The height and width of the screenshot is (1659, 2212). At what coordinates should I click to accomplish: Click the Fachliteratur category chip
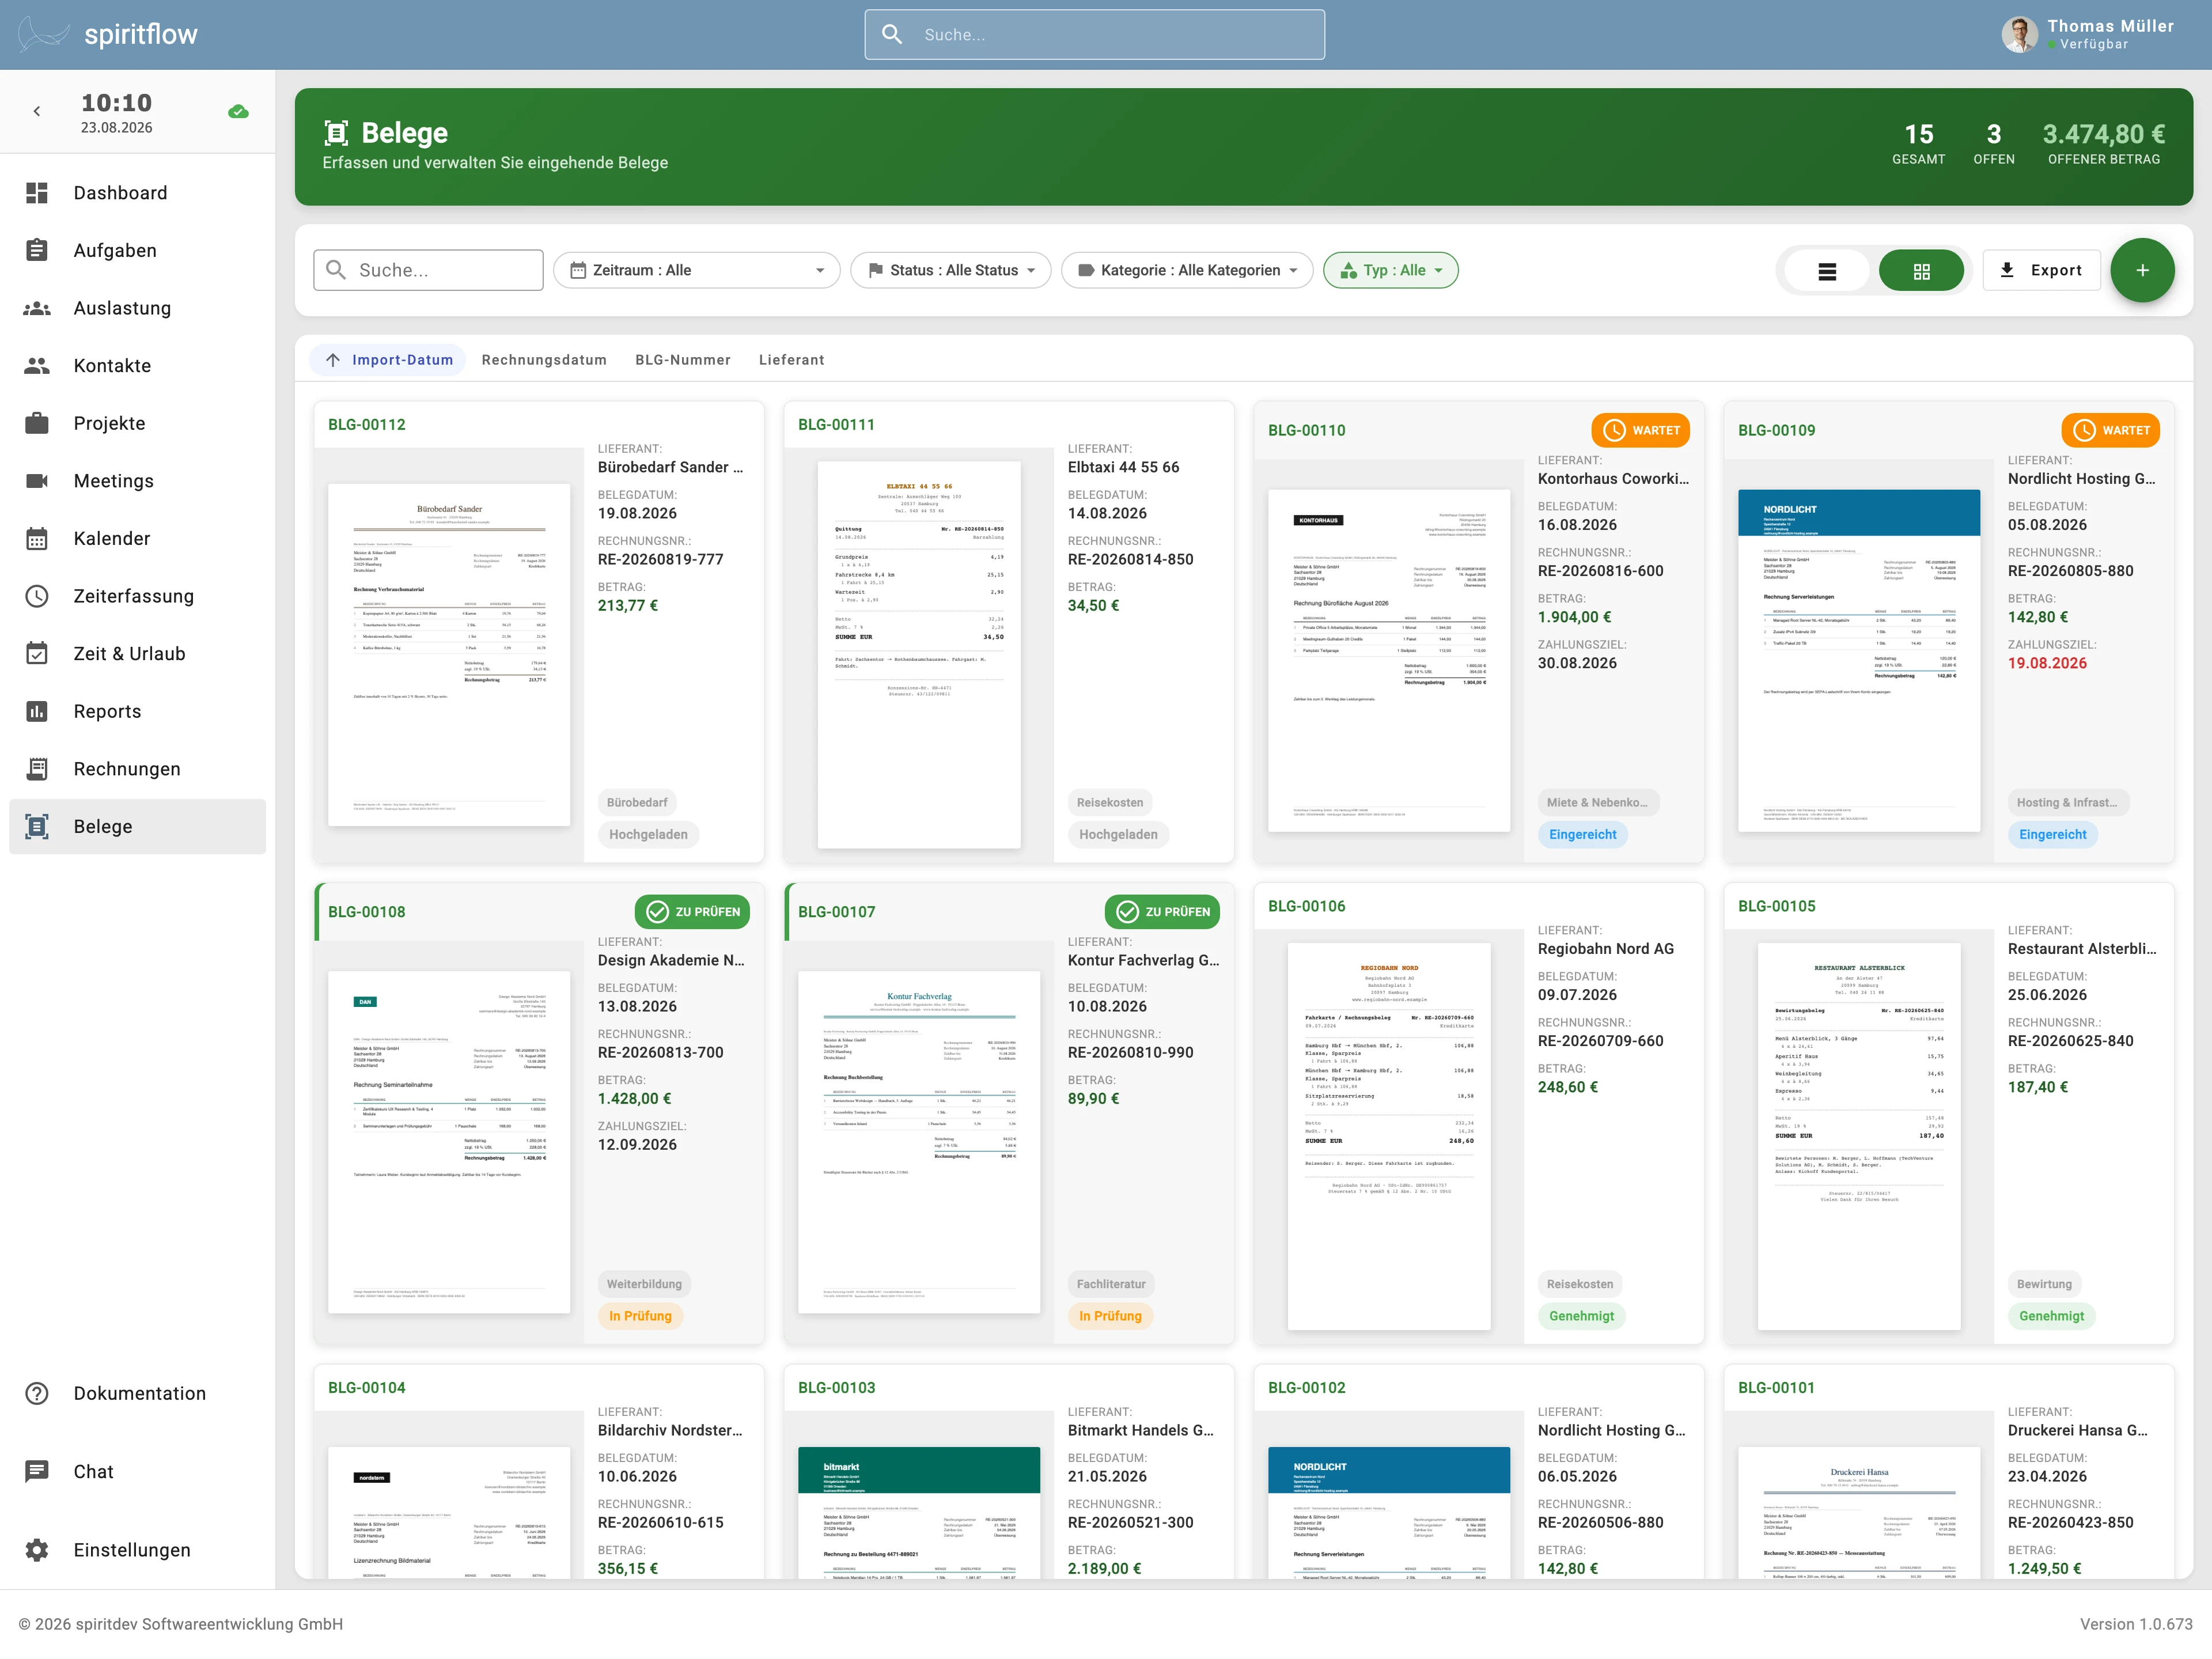click(x=1111, y=1284)
